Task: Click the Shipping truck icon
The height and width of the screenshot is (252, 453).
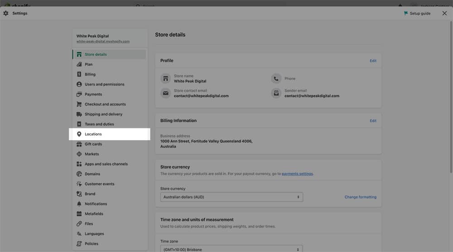Action: [x=79, y=114]
